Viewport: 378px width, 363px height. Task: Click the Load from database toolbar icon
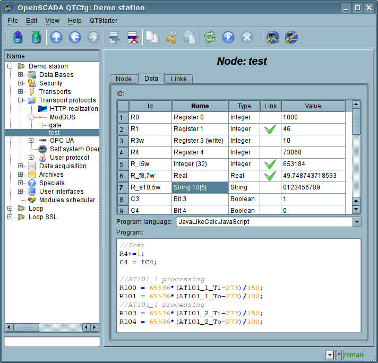(18, 37)
